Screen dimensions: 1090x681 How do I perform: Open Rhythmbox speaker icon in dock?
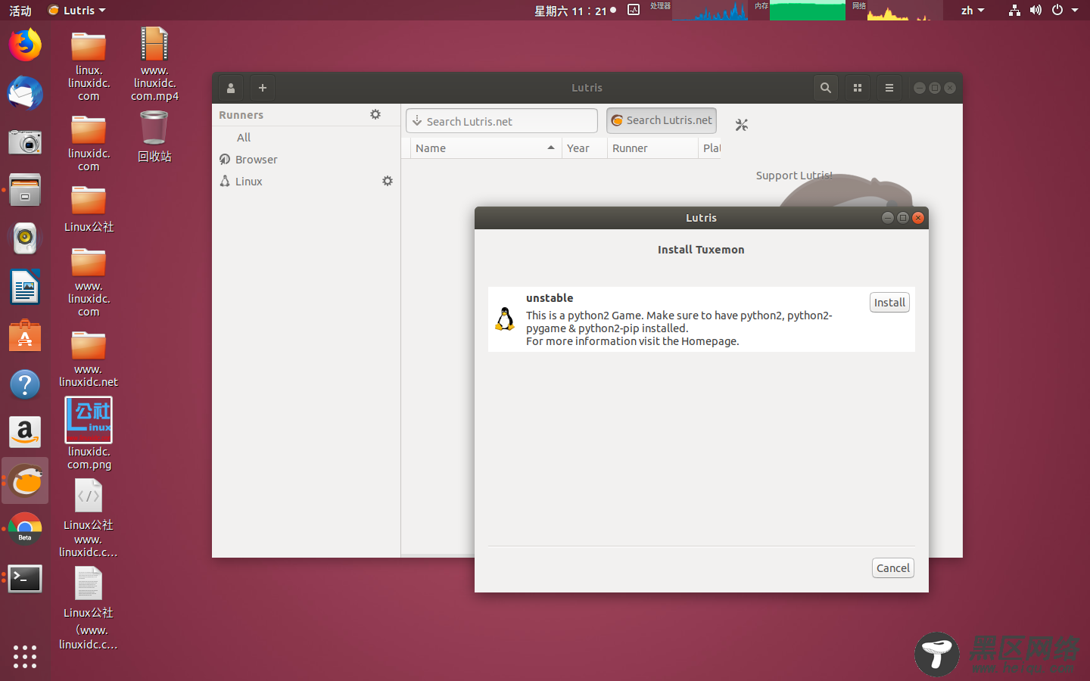(x=25, y=238)
